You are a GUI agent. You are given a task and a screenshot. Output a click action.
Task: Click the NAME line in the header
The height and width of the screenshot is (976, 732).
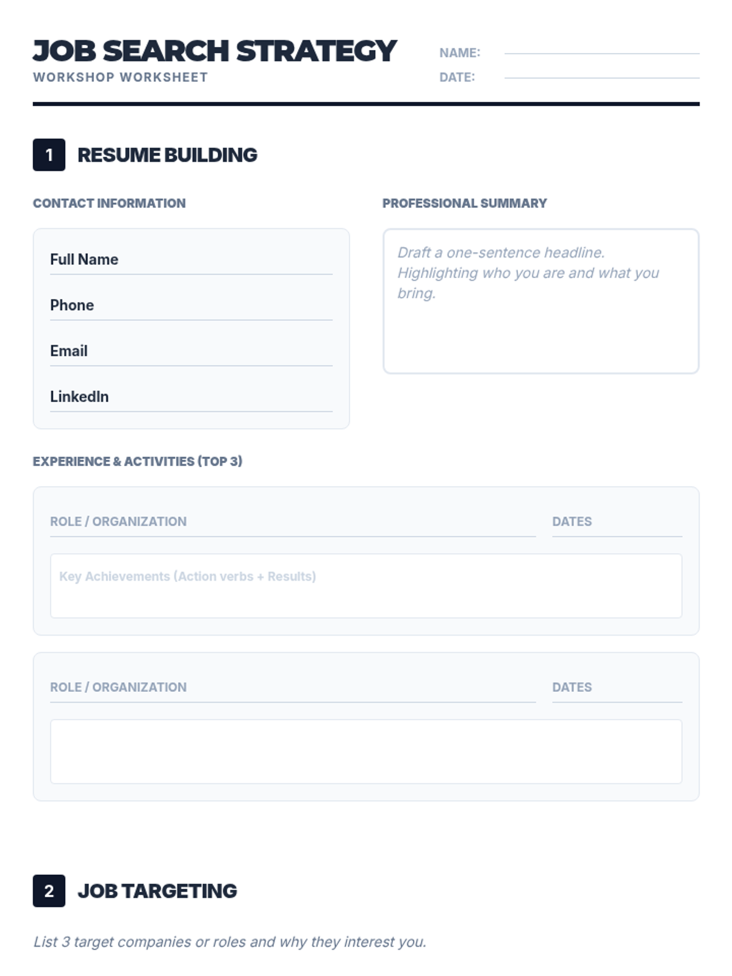tap(601, 49)
